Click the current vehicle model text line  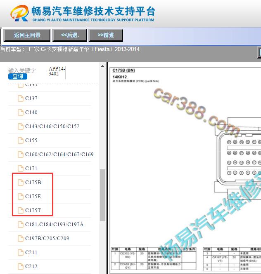[x=70, y=49]
